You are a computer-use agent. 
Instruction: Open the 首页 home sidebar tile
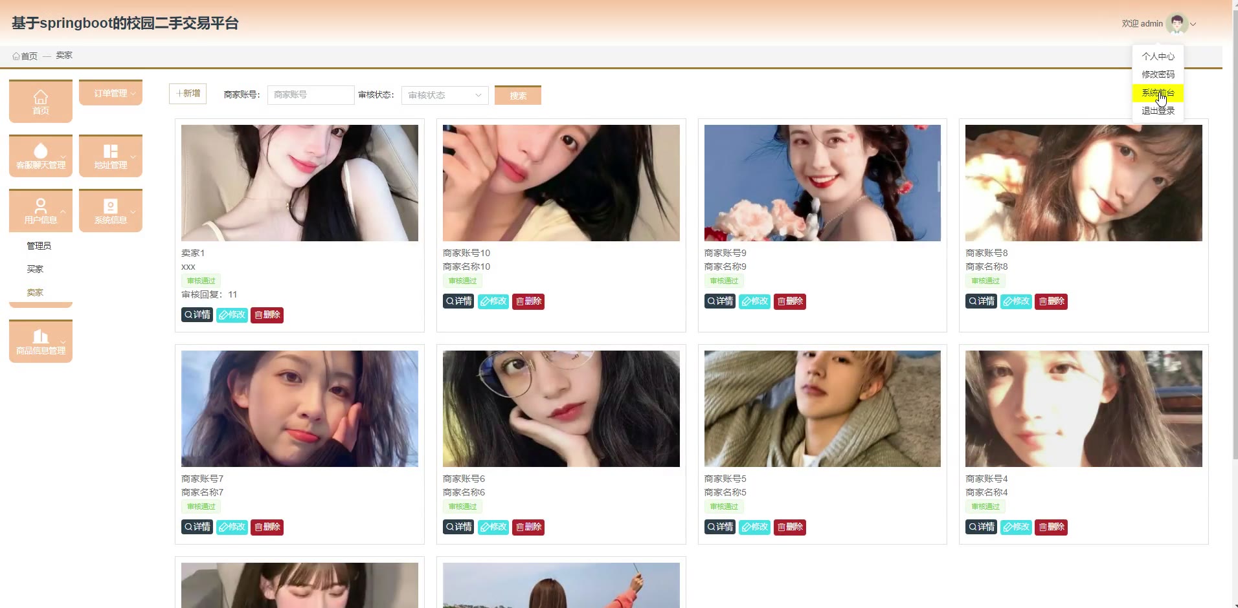(41, 101)
